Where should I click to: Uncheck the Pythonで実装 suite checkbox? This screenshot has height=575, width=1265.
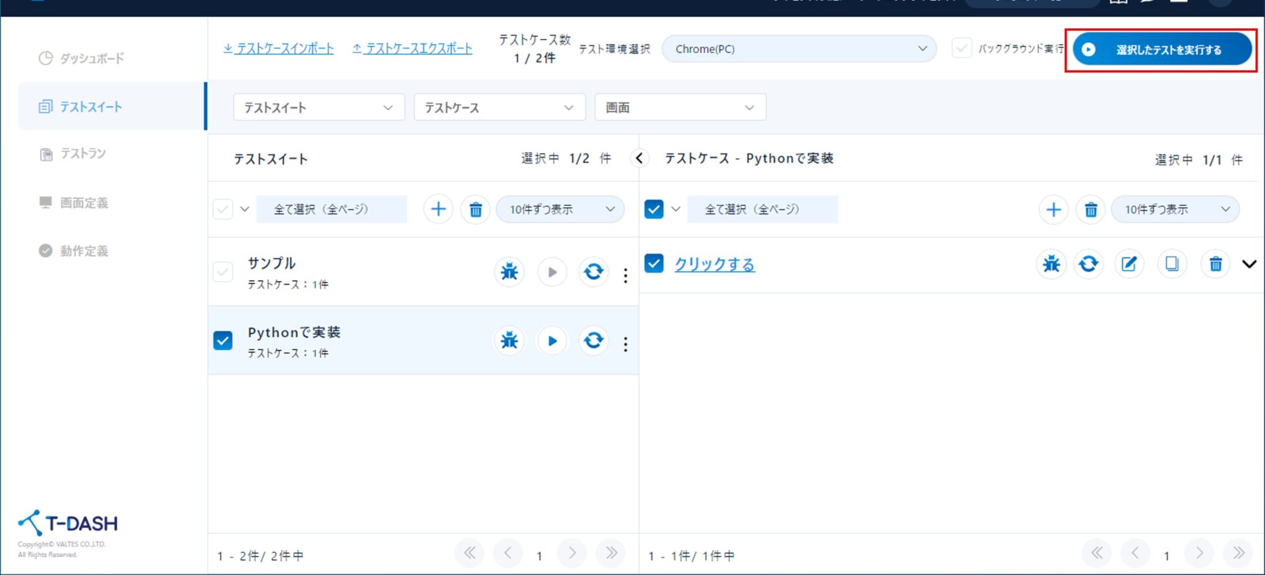coord(223,341)
